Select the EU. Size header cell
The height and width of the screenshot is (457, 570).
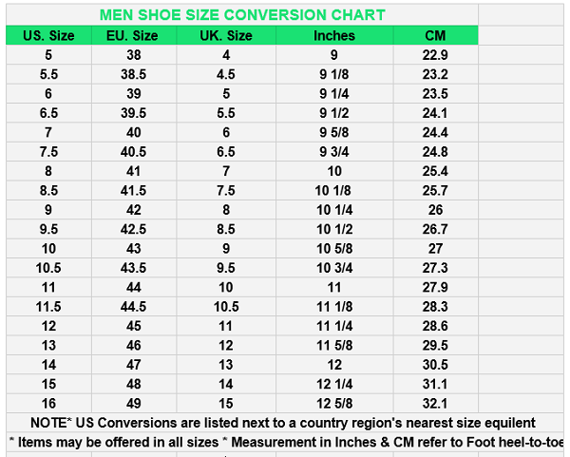pos(133,35)
